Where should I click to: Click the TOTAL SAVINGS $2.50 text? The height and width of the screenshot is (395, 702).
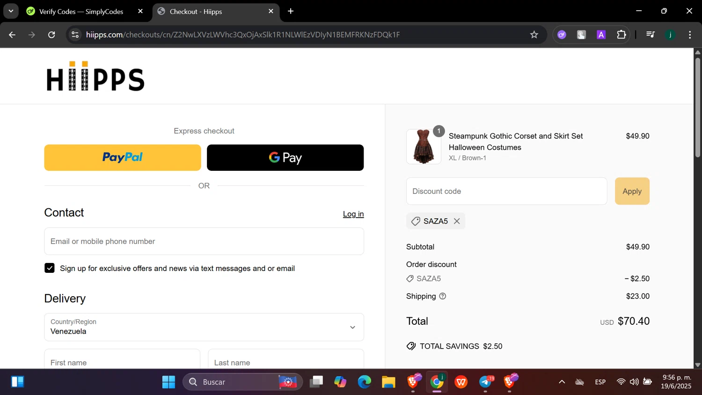tap(461, 346)
